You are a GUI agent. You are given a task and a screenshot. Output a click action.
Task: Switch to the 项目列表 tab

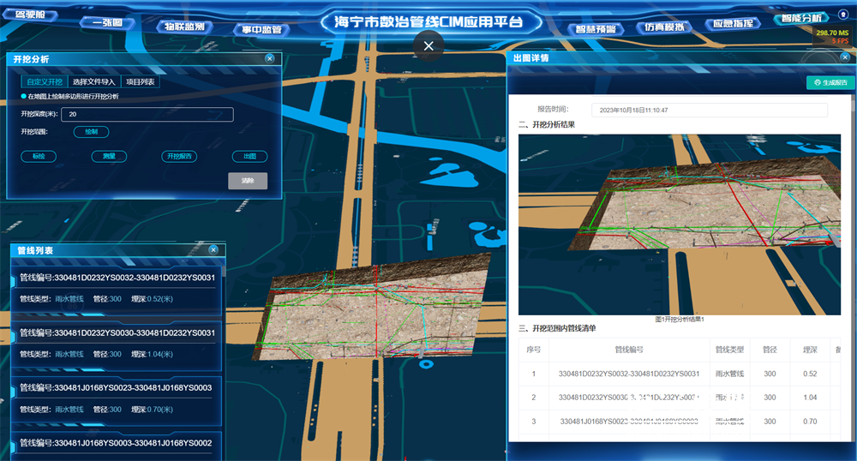[140, 82]
